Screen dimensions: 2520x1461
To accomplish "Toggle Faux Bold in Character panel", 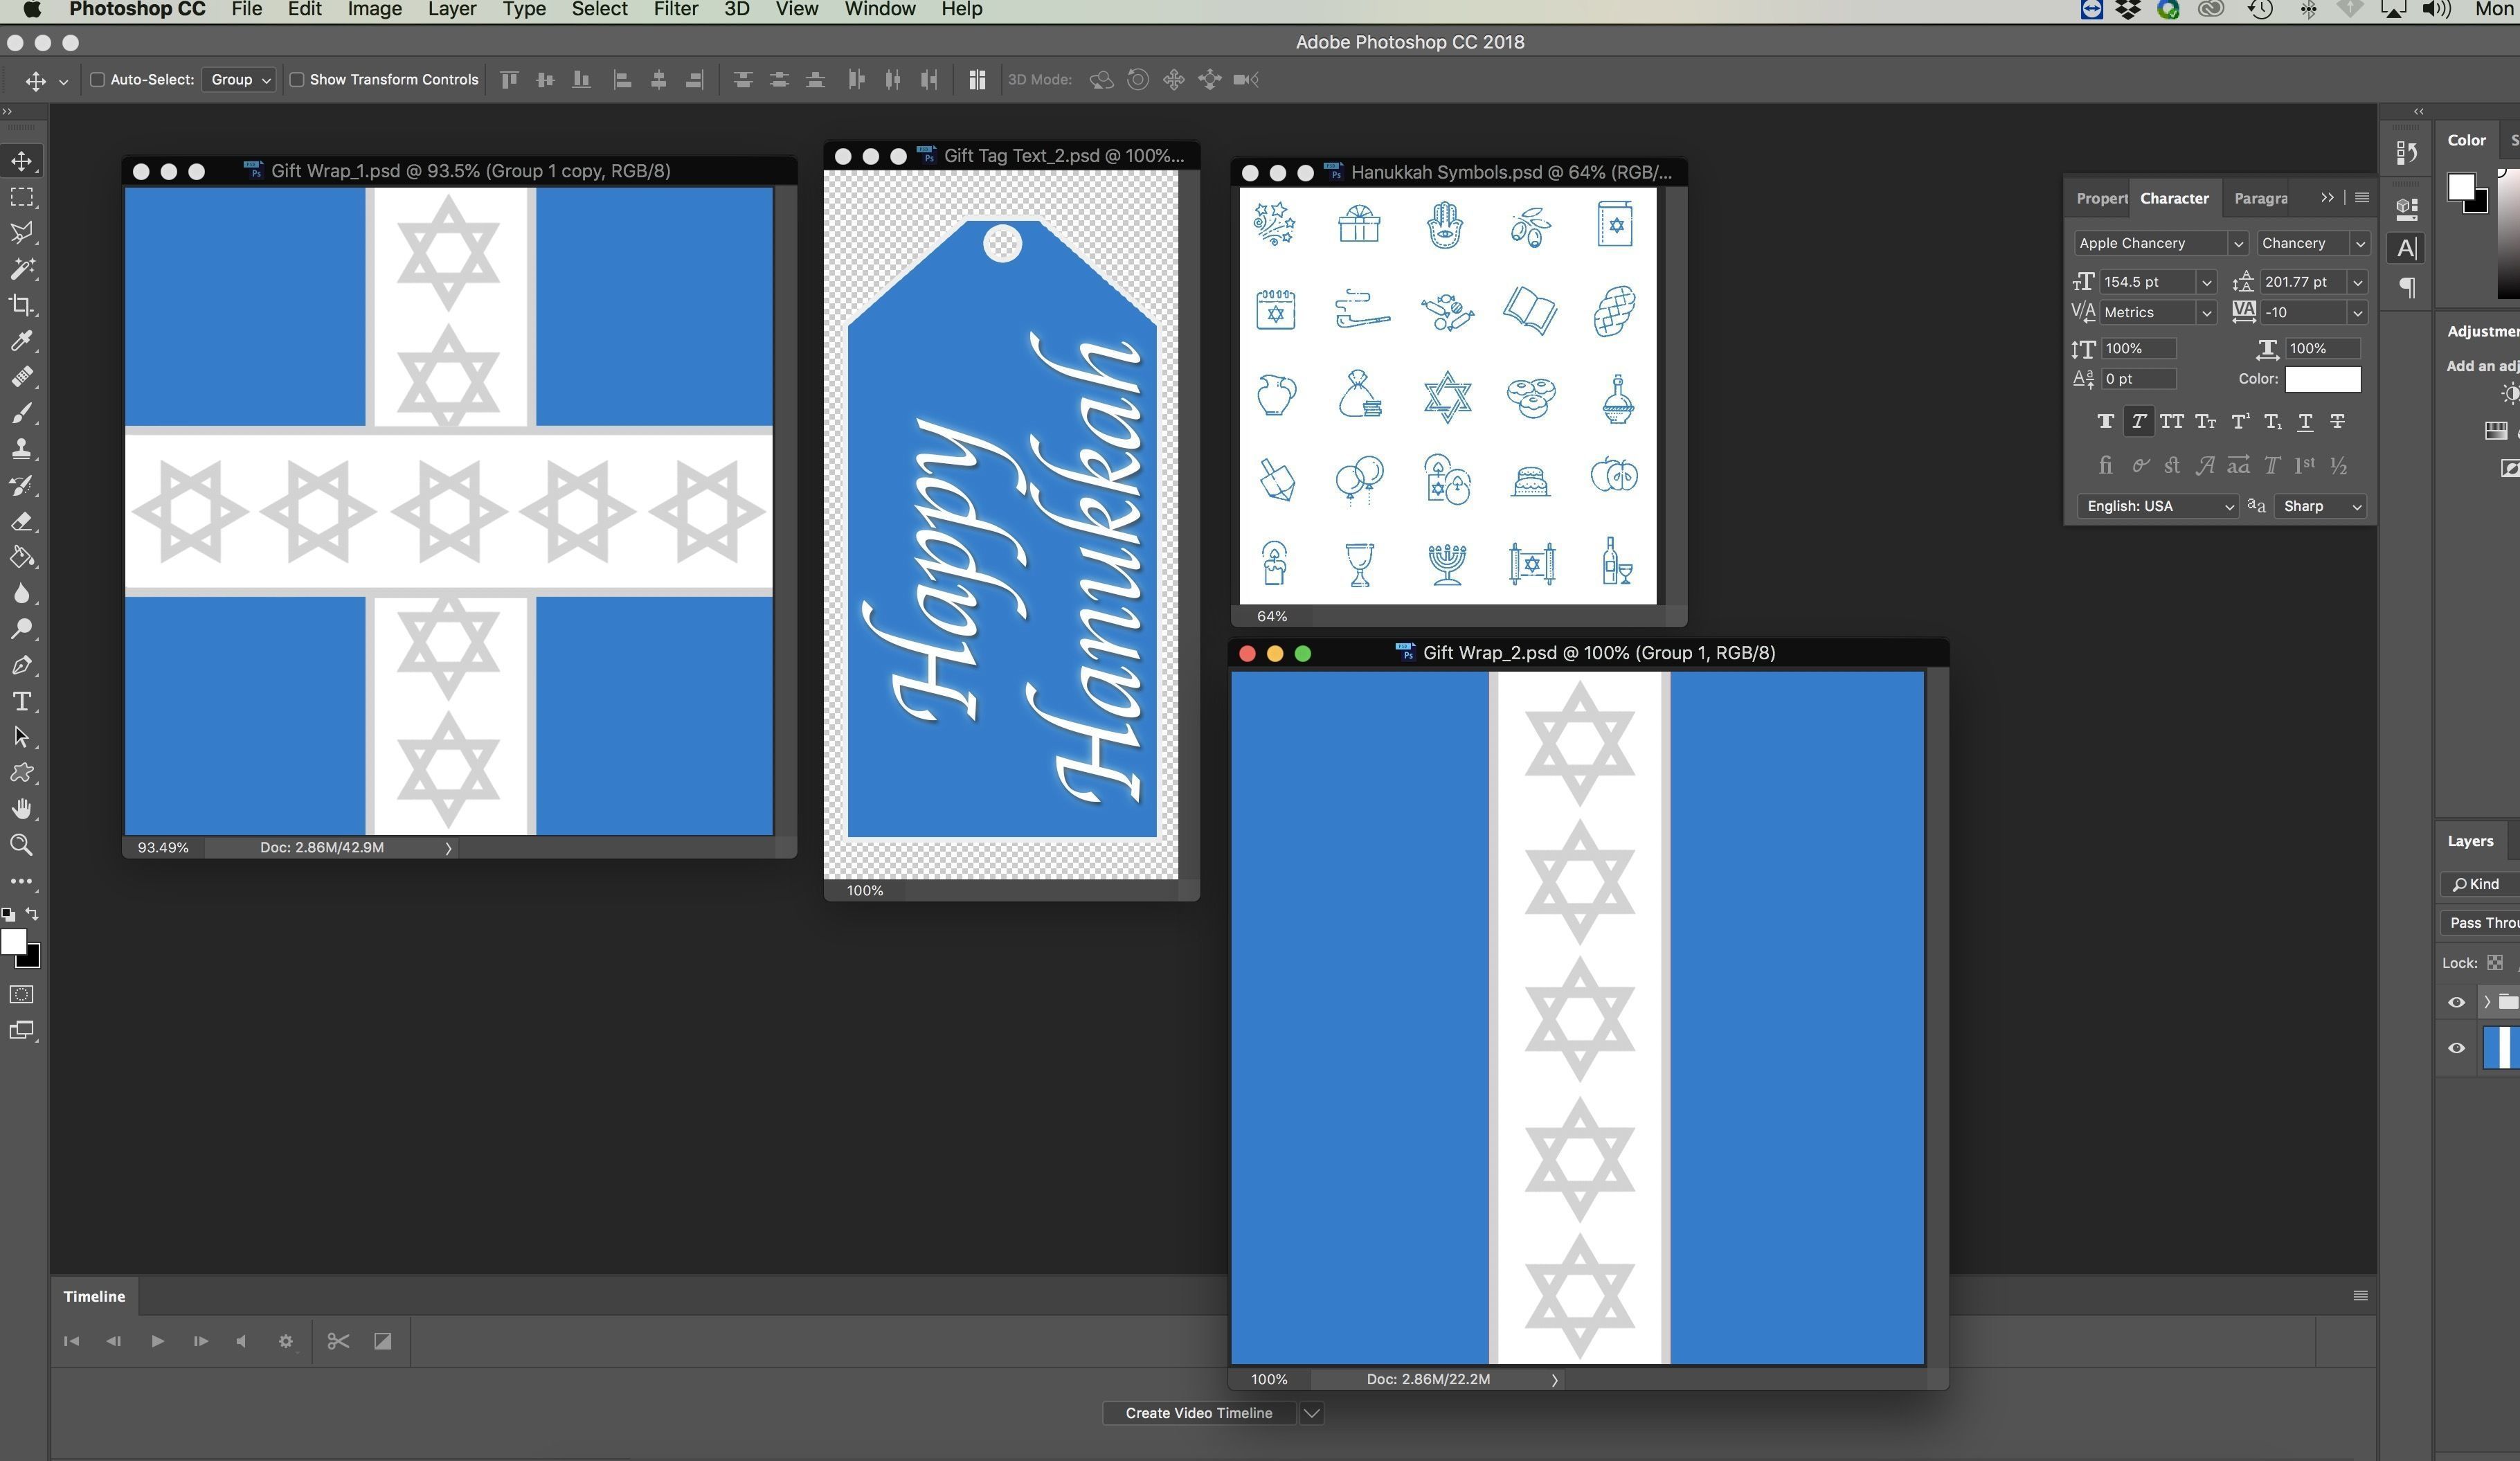I will pyautogui.click(x=2105, y=421).
